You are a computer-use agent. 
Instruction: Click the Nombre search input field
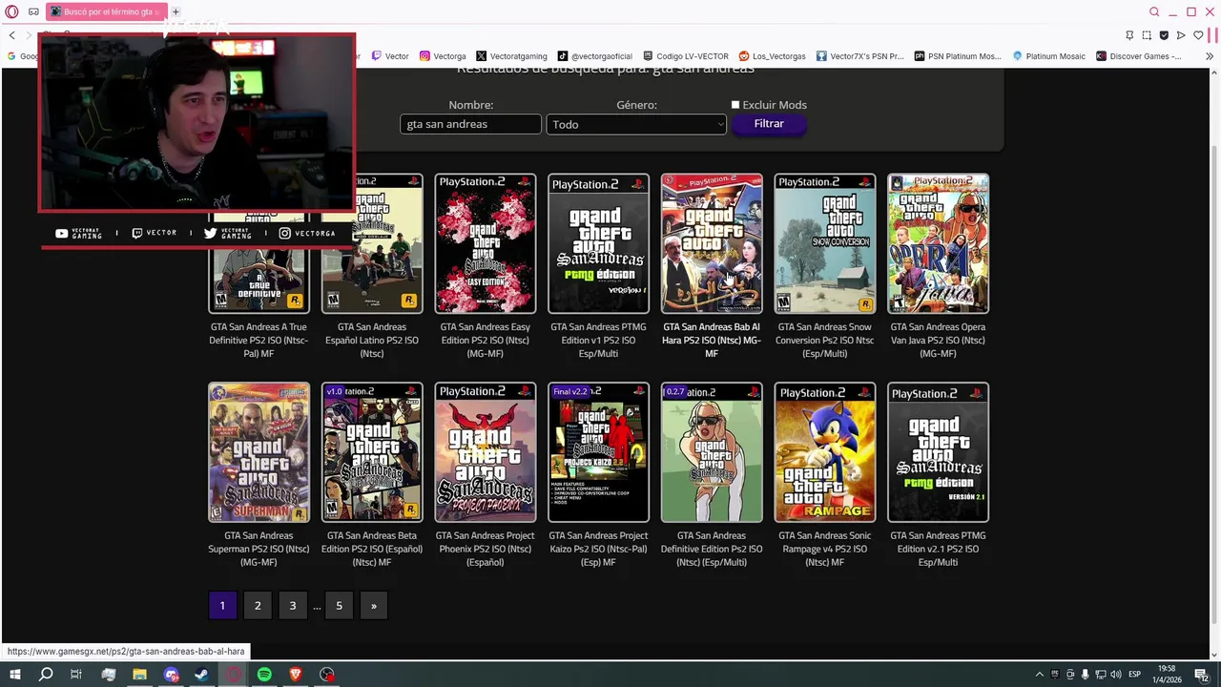(x=470, y=124)
